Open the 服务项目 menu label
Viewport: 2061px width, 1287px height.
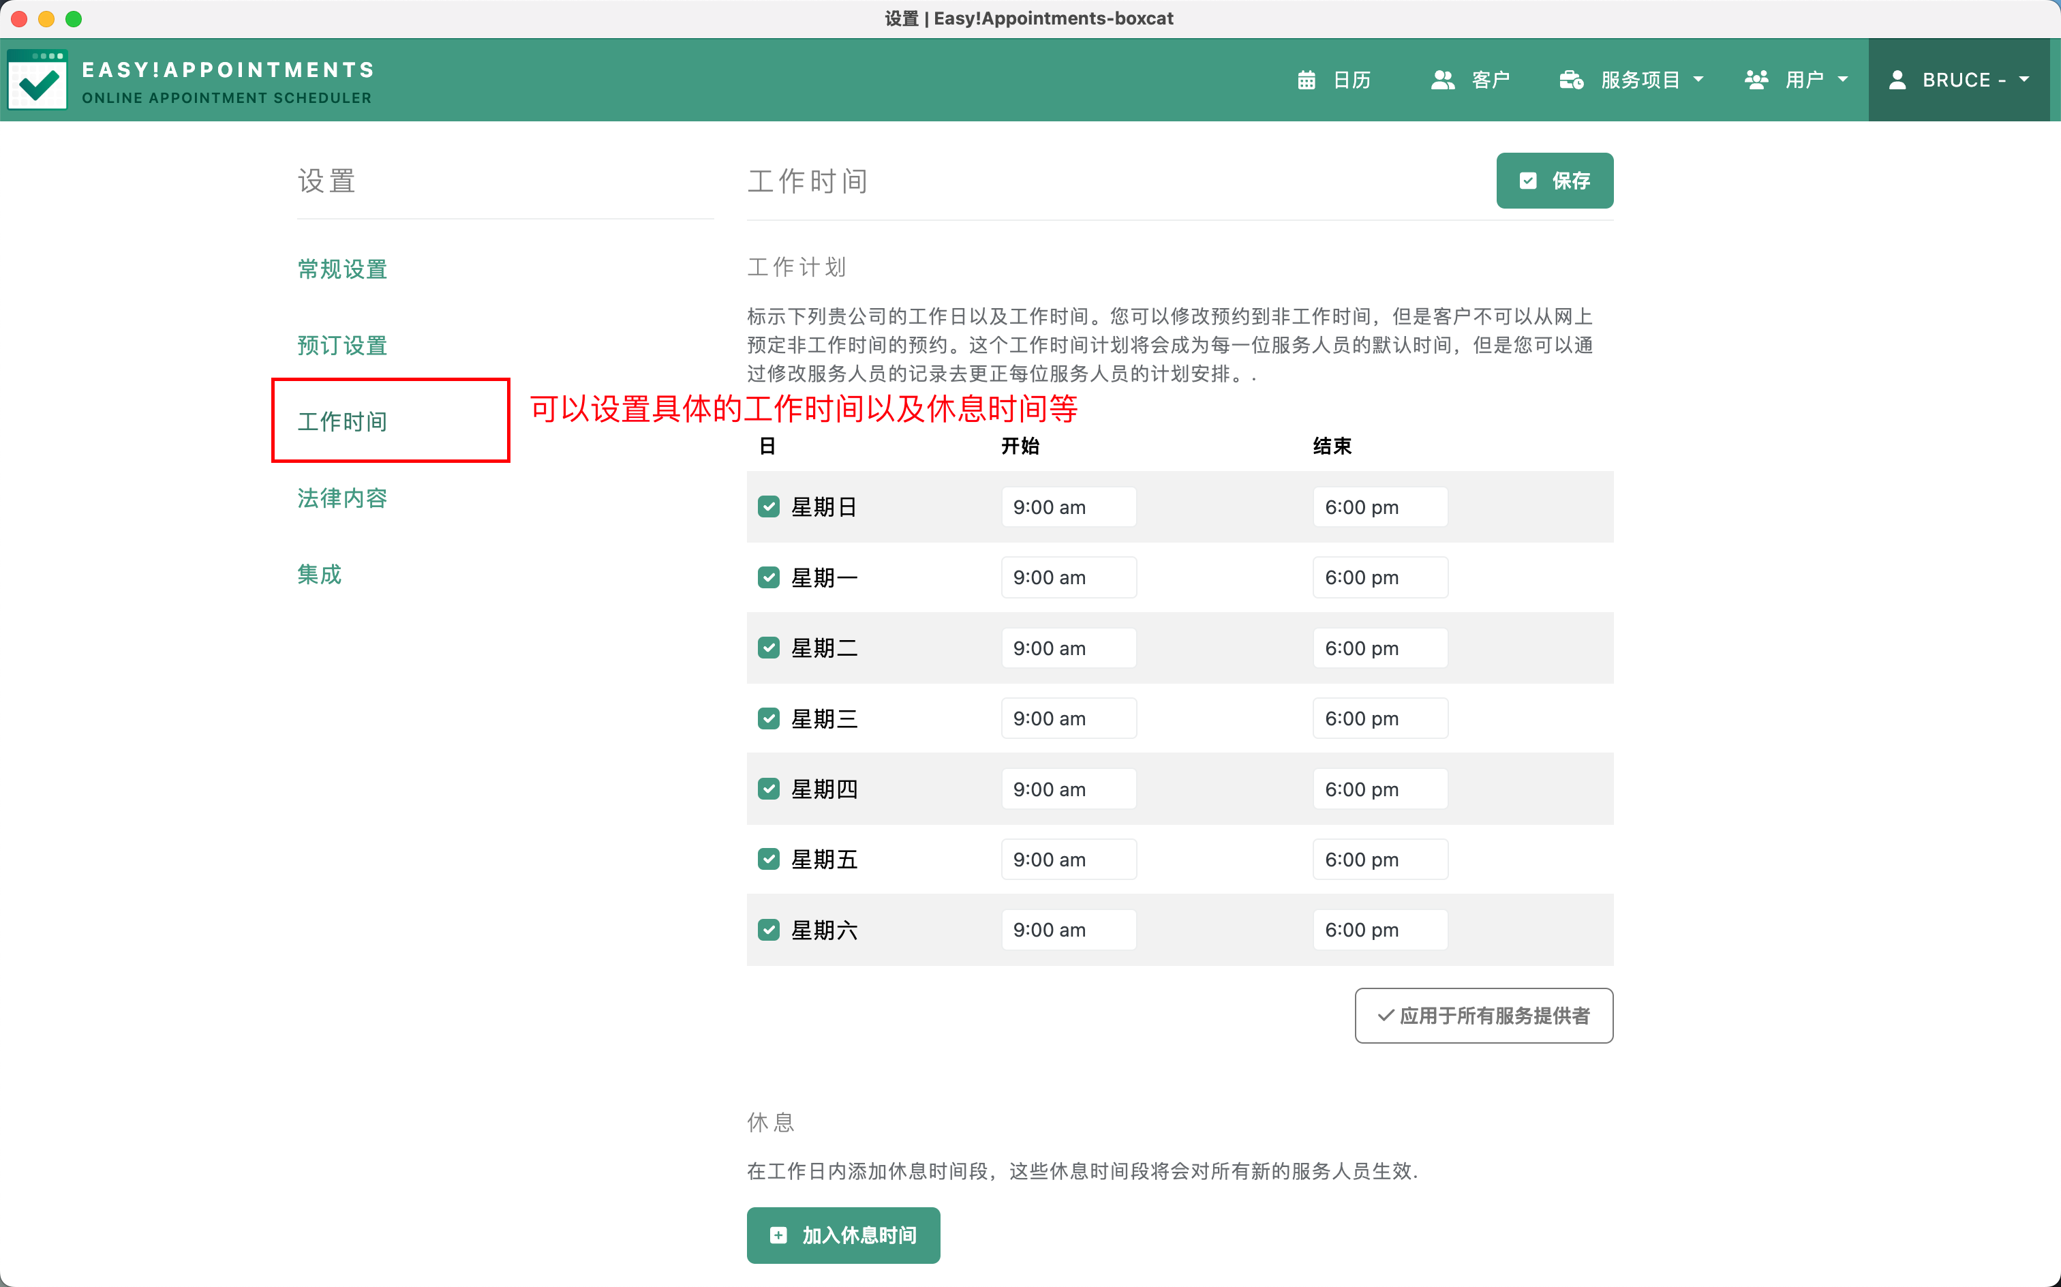click(1640, 80)
